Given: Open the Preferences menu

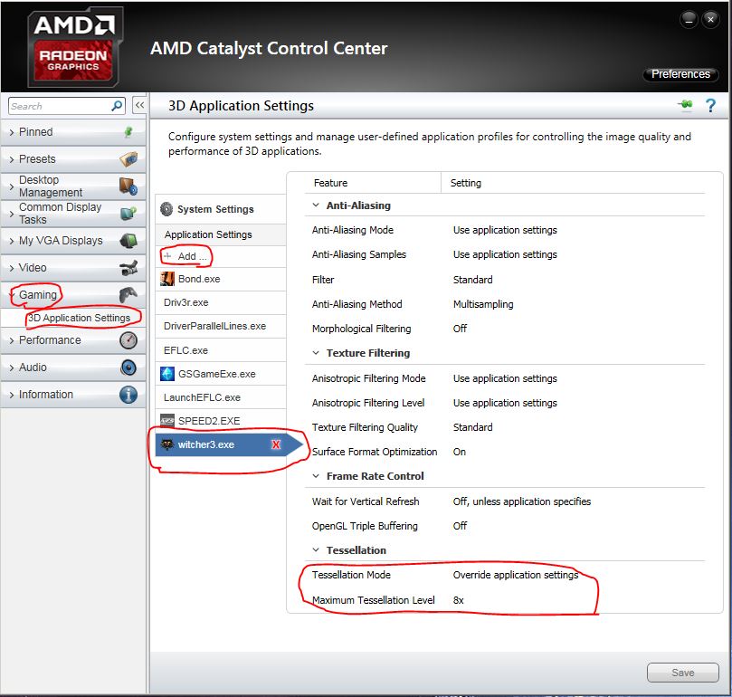Looking at the screenshot, I should [x=680, y=74].
